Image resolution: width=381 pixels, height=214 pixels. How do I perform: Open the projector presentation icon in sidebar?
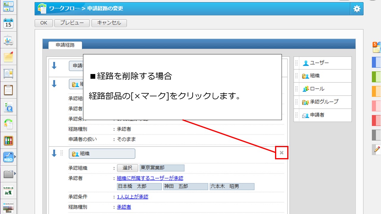[8, 40]
